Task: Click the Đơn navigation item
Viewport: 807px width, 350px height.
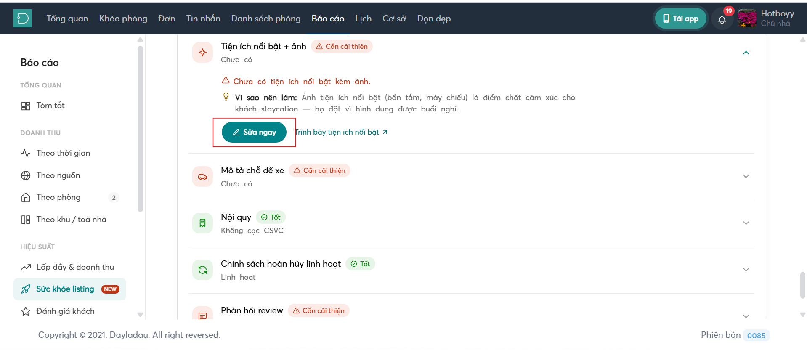Action: 167,19
